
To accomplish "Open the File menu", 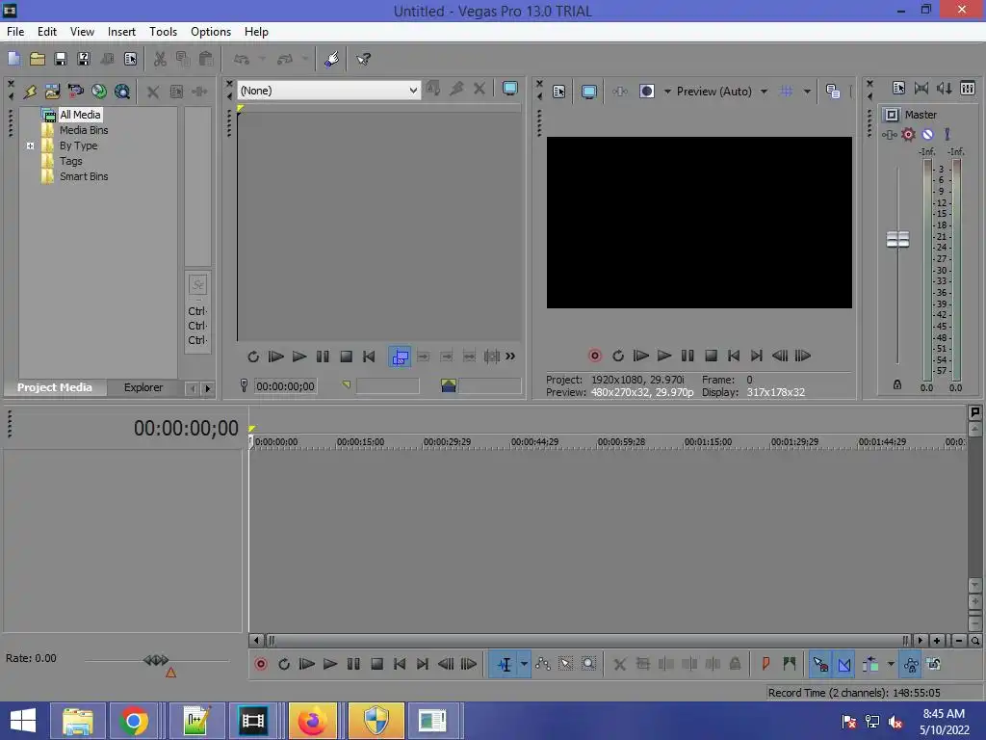I will [15, 32].
